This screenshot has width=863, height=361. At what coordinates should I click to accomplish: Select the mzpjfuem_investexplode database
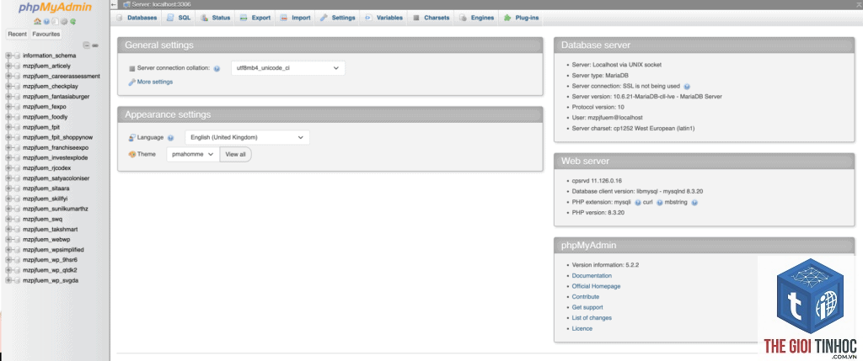(55, 157)
